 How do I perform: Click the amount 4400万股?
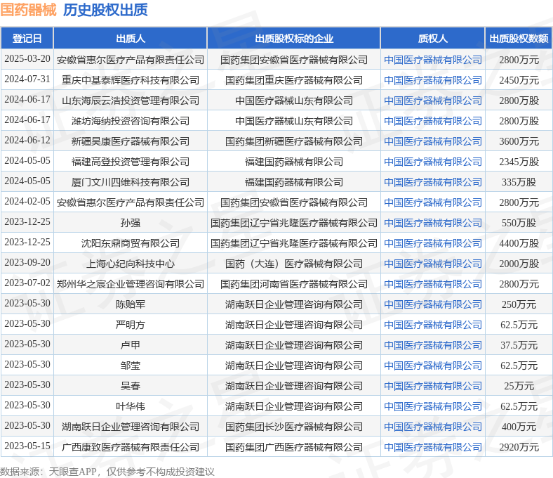pos(519,243)
